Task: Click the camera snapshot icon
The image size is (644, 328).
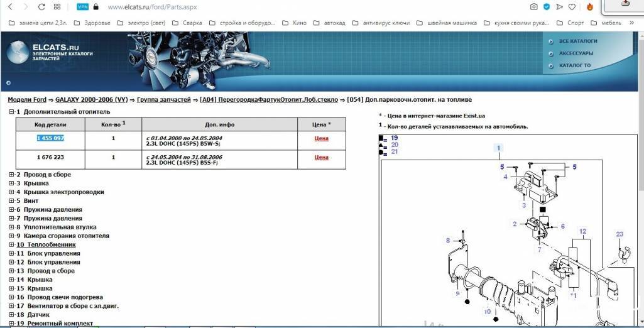Action: pos(533,7)
